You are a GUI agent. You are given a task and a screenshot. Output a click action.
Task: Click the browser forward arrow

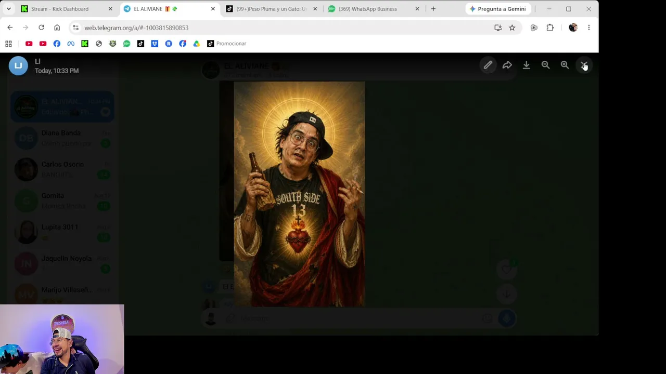click(25, 28)
